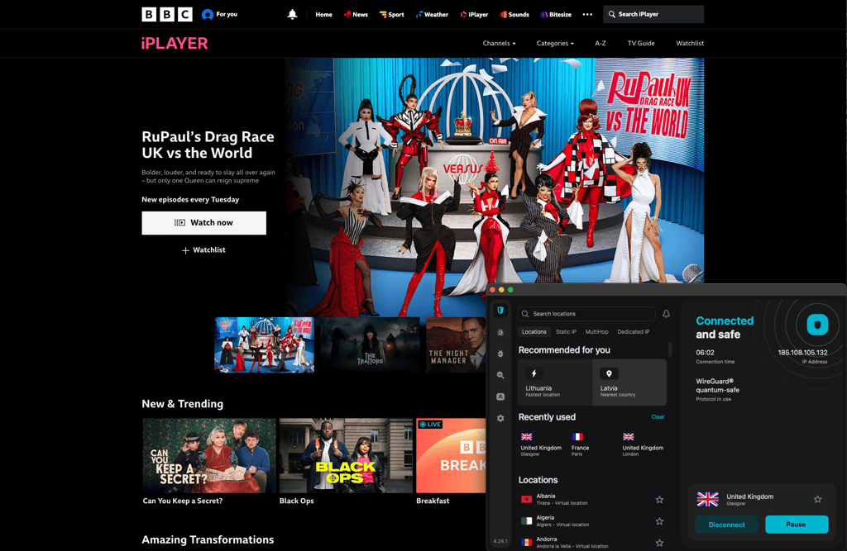Open Bitesize in the BBC navigation
The width and height of the screenshot is (847, 551).
point(556,15)
